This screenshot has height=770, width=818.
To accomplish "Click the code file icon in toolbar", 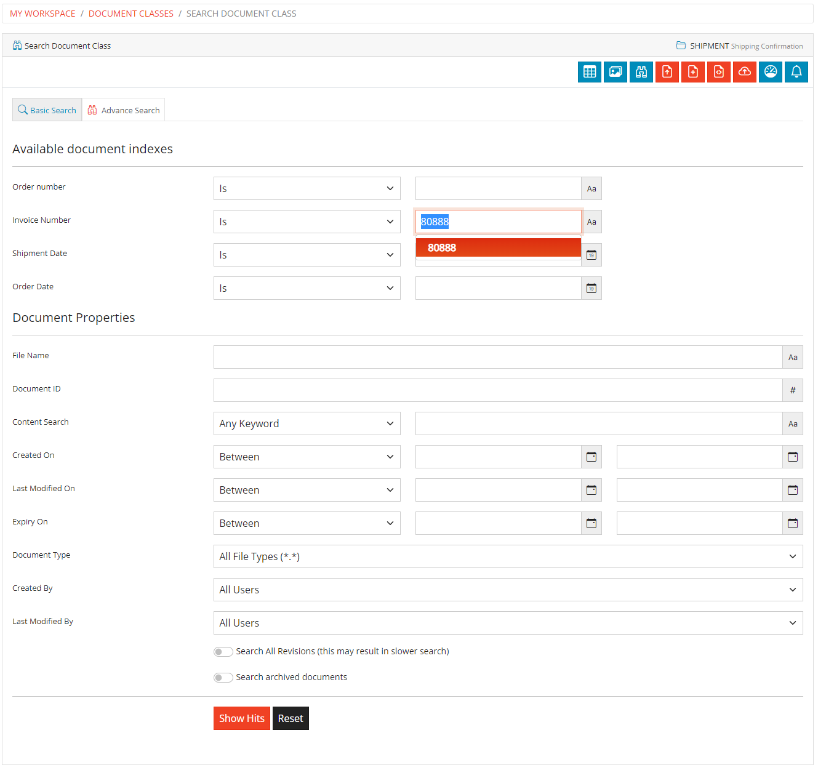I will click(718, 72).
